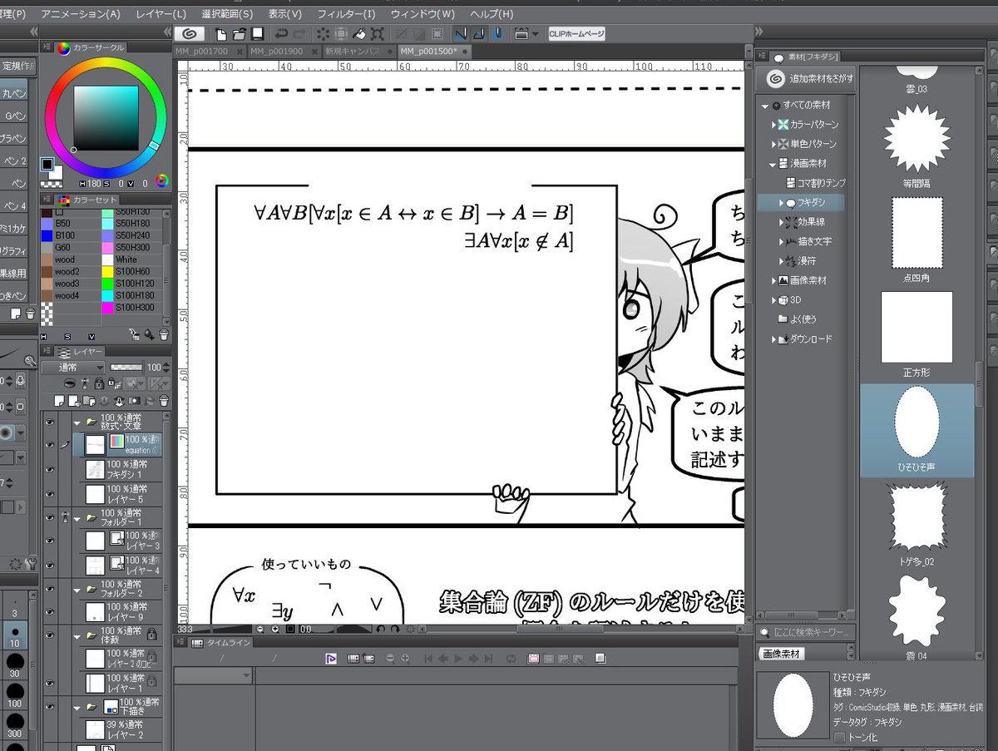
Task: Select the magenta S100H300 swatch
Action: pyautogui.click(x=108, y=307)
